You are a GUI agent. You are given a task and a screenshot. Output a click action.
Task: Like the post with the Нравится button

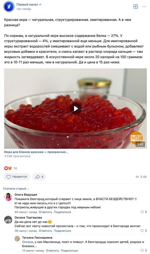click(16, 177)
